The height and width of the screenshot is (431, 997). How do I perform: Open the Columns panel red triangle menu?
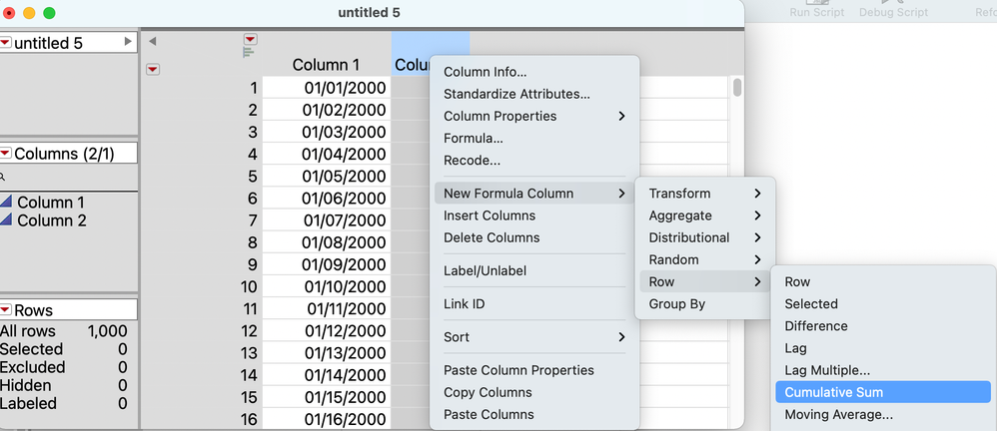[6, 153]
